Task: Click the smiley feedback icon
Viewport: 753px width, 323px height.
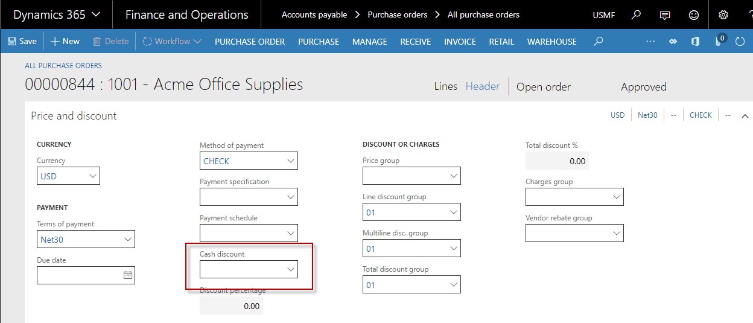Action: pos(694,14)
